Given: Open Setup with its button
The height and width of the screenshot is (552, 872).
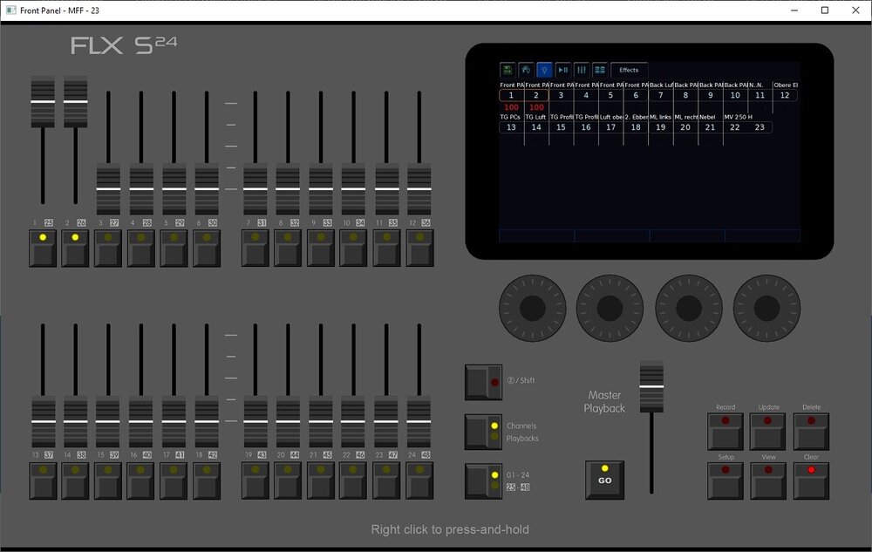Looking at the screenshot, I should click(x=726, y=480).
